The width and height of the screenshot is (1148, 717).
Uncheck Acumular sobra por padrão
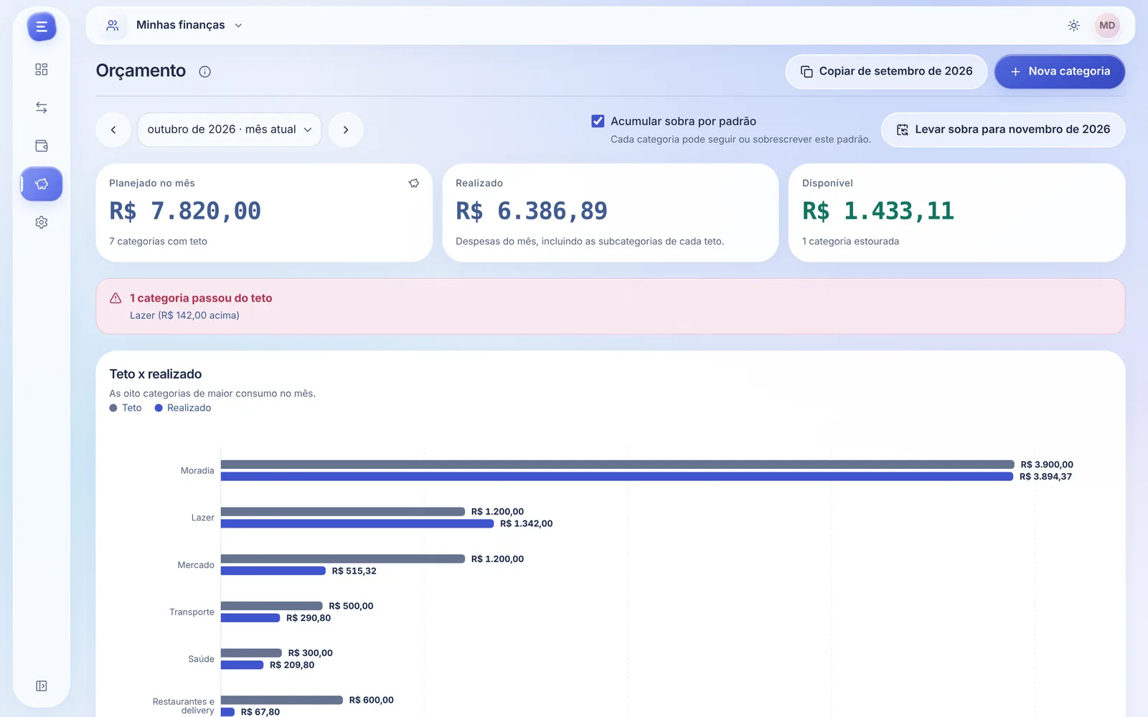pos(598,121)
